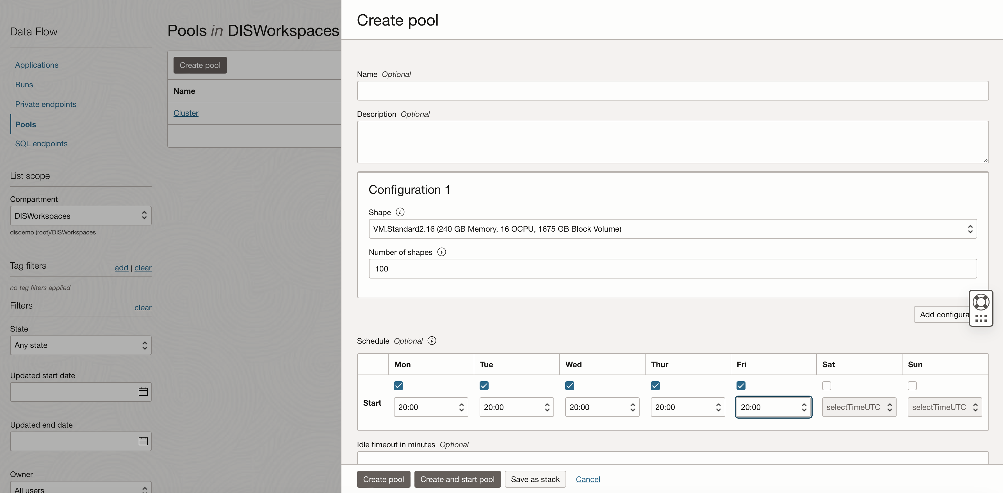
Task: Open the Schedule info tooltip
Action: pyautogui.click(x=432, y=340)
